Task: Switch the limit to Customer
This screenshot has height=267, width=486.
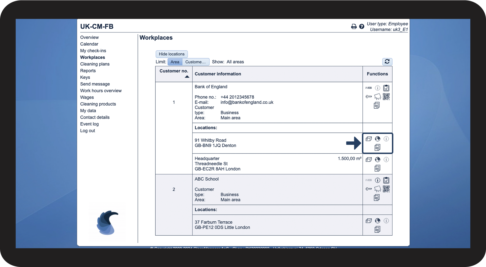Action: pos(196,62)
